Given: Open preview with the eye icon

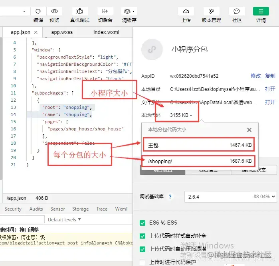Looking at the screenshot, I should [54, 12].
